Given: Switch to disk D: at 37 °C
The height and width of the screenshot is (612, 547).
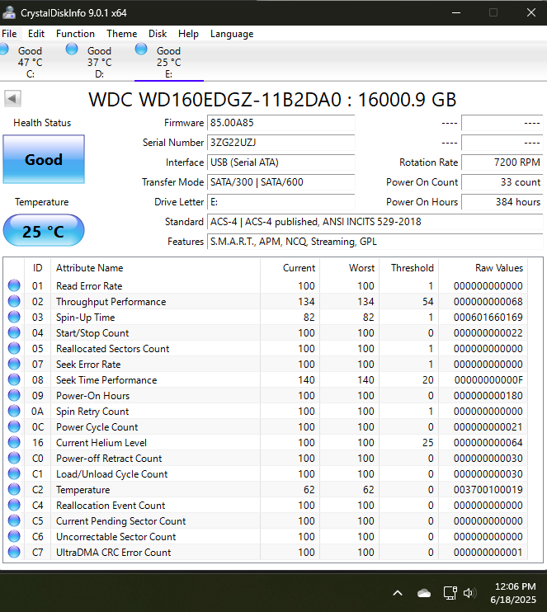Looking at the screenshot, I should (x=99, y=62).
